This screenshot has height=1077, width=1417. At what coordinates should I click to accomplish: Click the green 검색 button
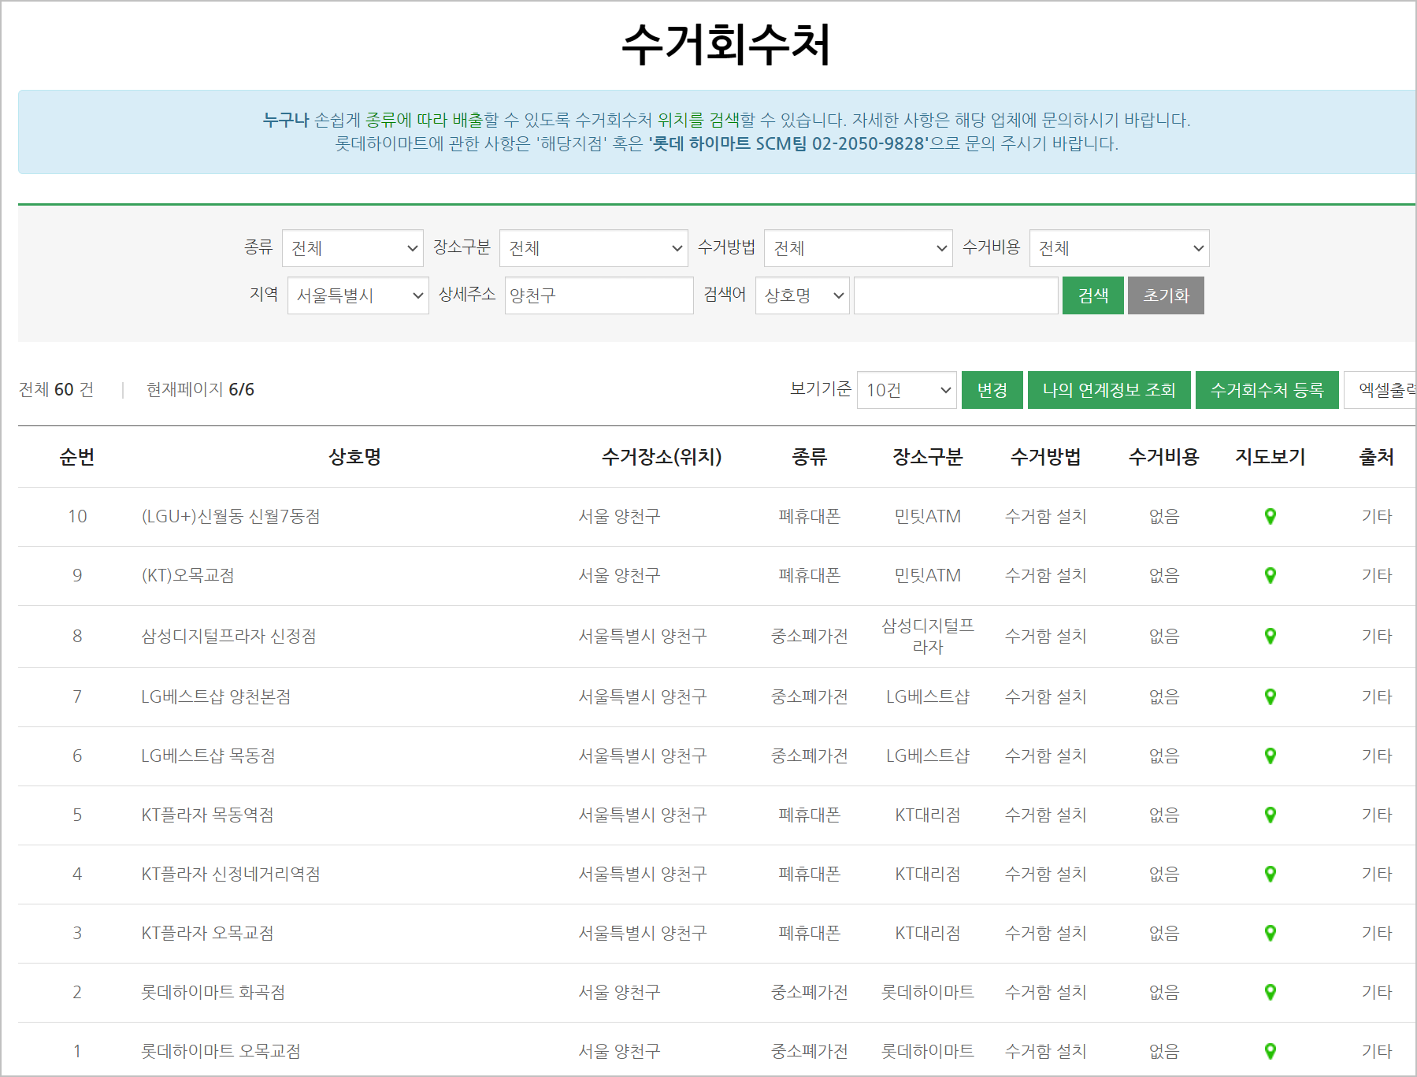pyautogui.click(x=1092, y=295)
